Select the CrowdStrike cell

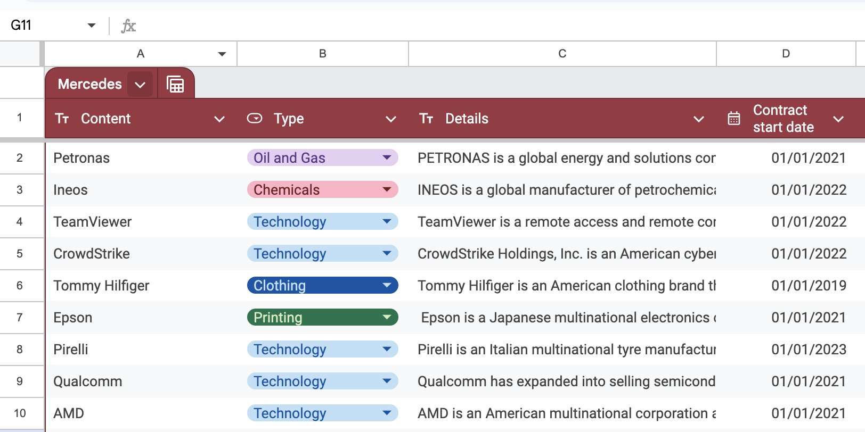pyautogui.click(x=141, y=254)
